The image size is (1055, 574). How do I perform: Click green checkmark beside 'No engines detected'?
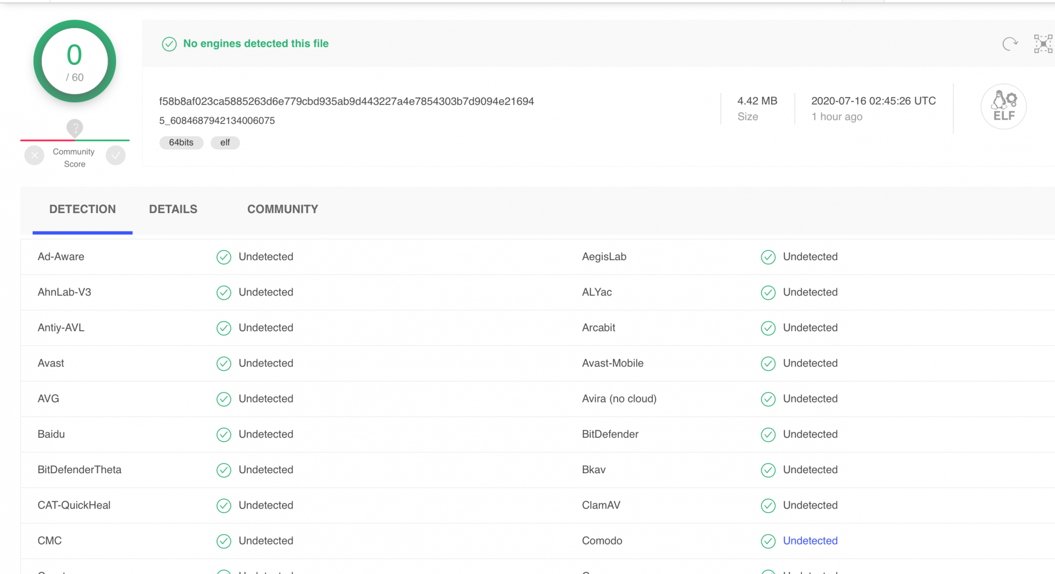(x=169, y=44)
